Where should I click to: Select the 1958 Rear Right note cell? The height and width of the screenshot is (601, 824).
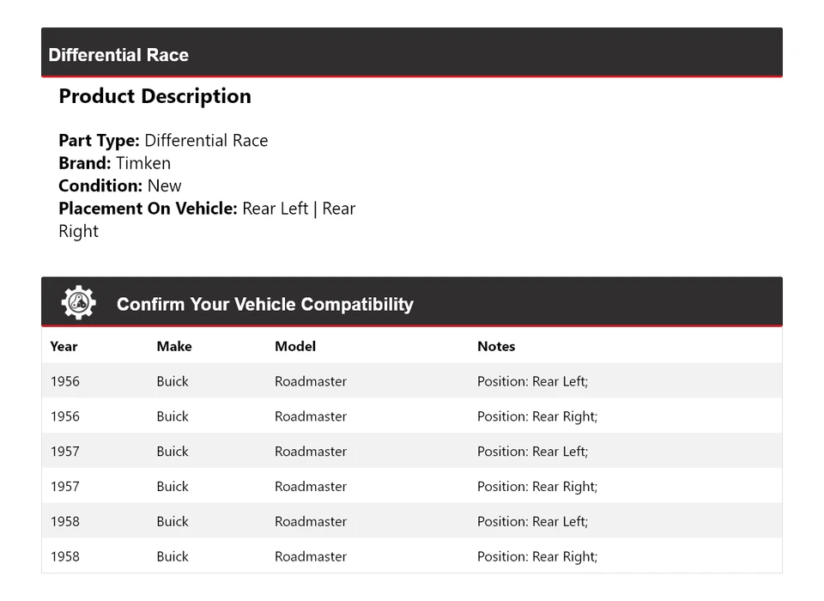[x=537, y=557]
